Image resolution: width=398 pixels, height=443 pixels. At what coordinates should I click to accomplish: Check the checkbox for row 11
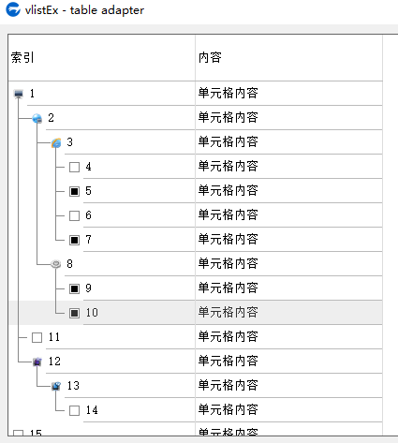(x=37, y=337)
